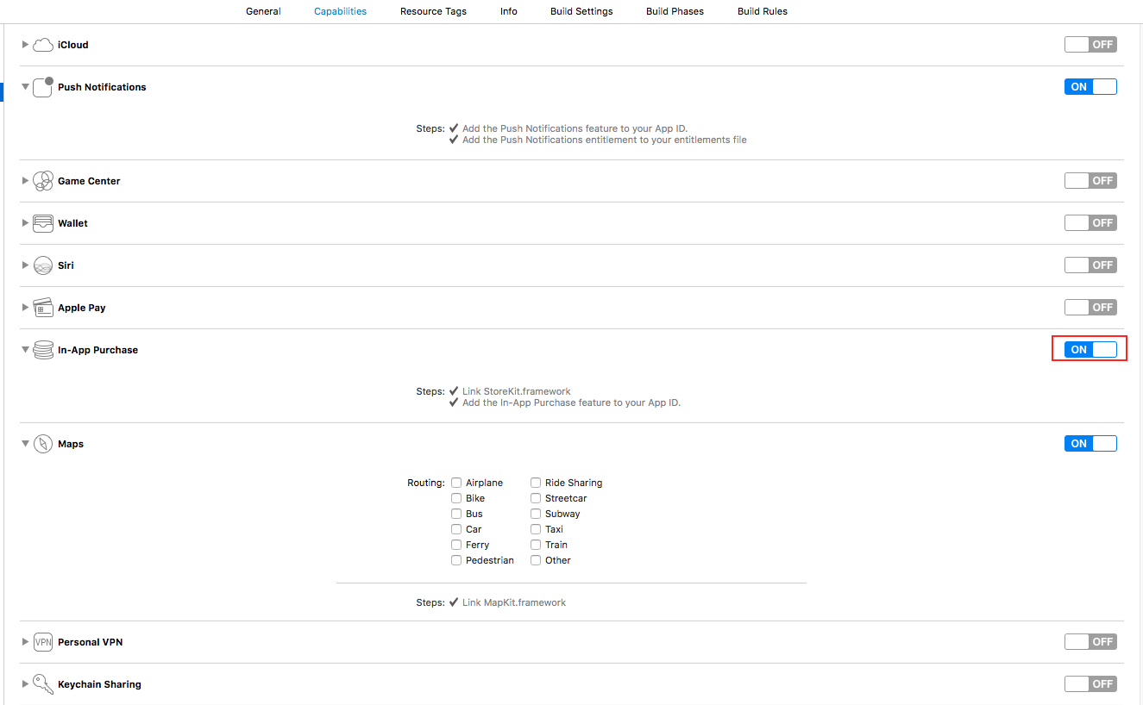Collapse the Push Notifications section
The height and width of the screenshot is (705, 1143).
coord(25,87)
